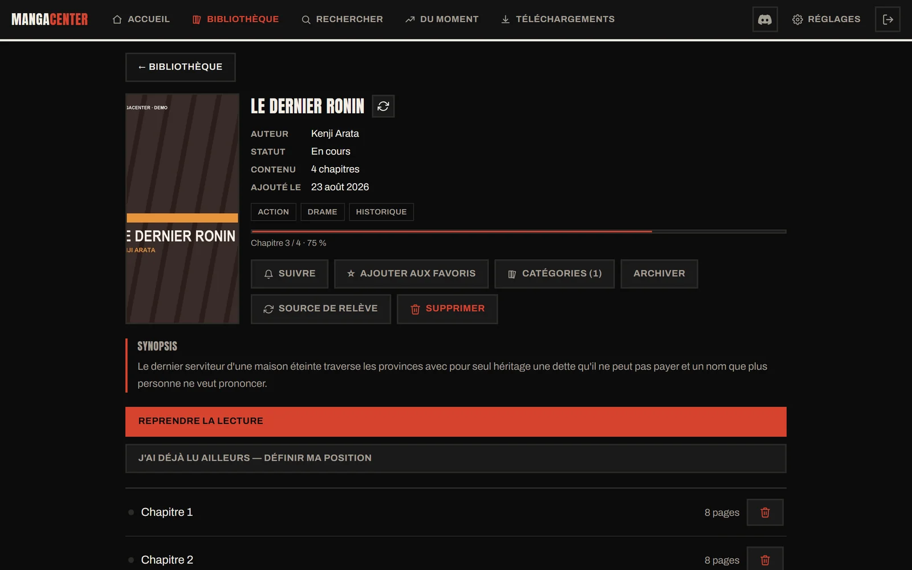Click the refresh icon beside Le Dernier Ronin
The height and width of the screenshot is (570, 912).
coord(383,106)
